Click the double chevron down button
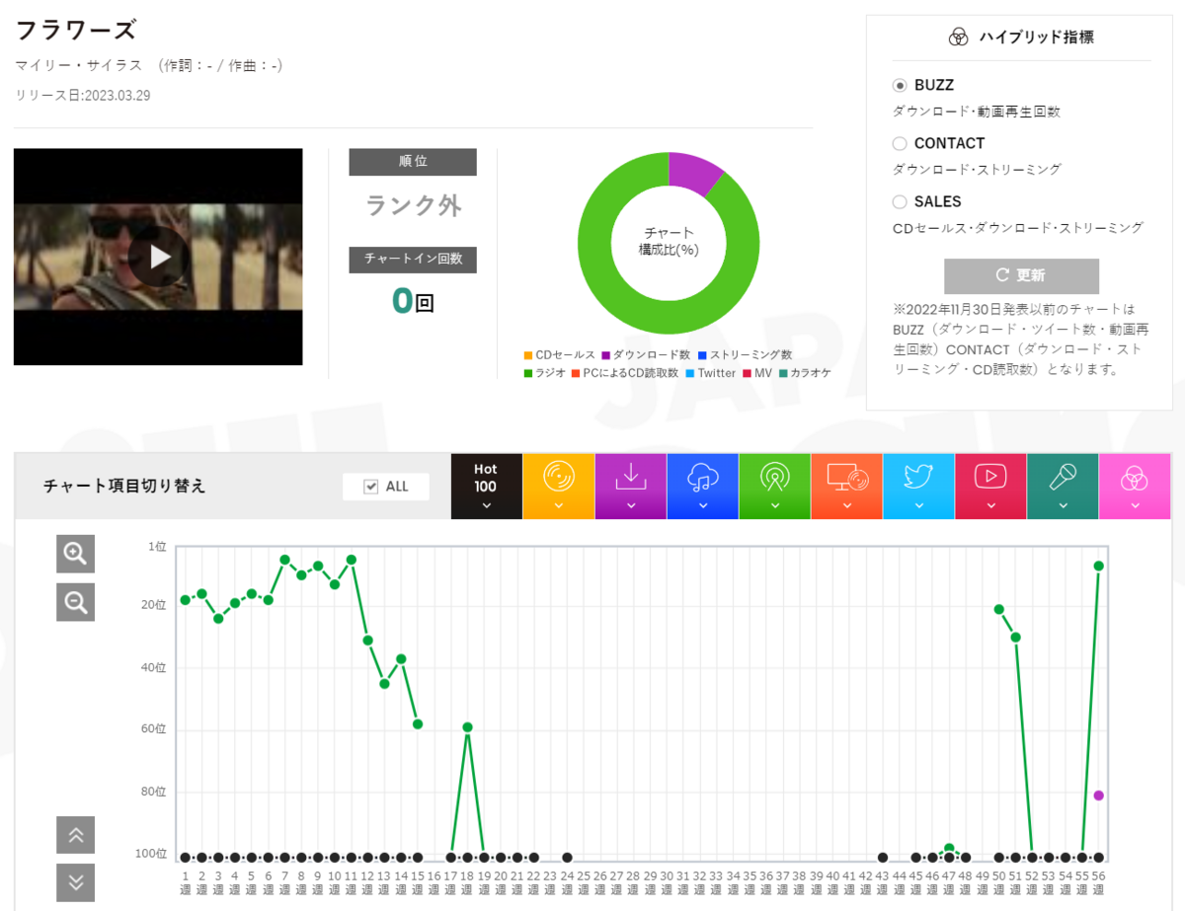 (x=75, y=882)
